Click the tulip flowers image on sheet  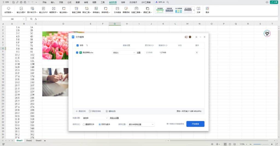pos(55,45)
